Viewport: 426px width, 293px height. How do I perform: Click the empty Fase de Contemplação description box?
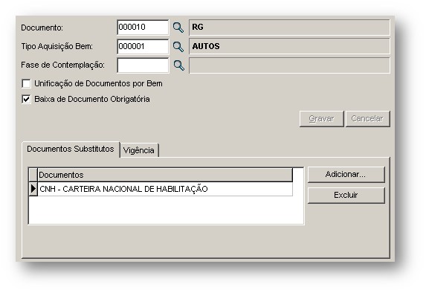[x=289, y=65]
